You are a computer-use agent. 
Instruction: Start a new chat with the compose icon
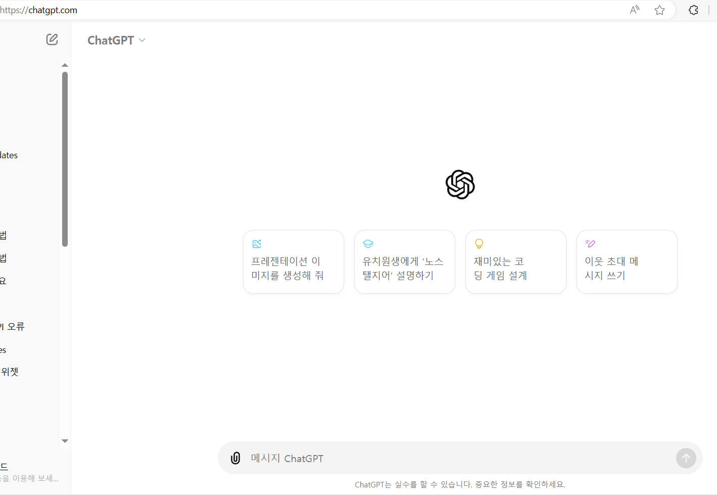52,39
